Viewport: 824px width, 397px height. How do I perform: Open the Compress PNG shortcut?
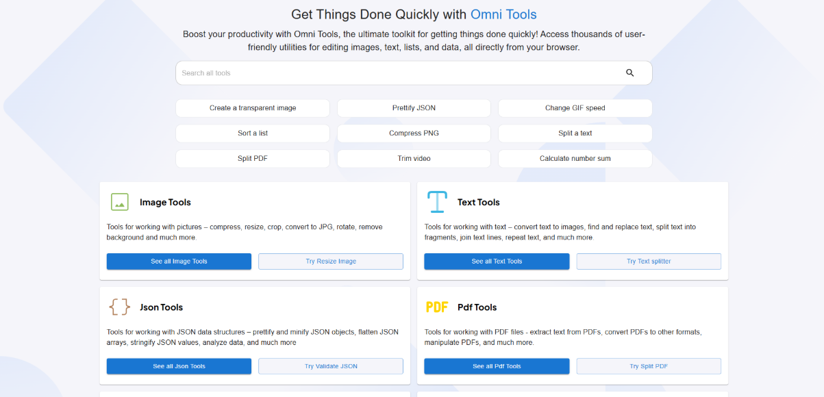[x=414, y=133]
